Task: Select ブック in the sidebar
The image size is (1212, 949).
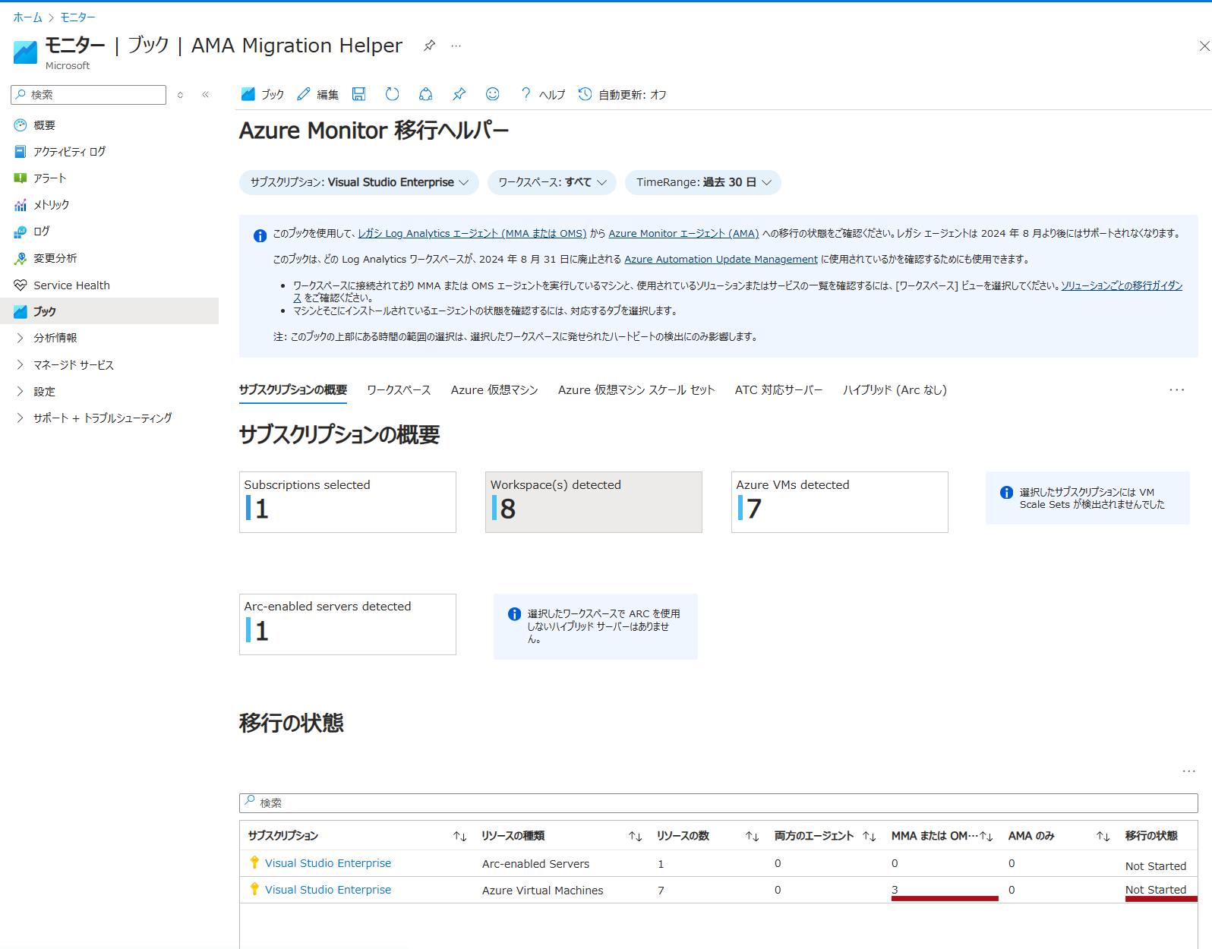Action: [109, 311]
